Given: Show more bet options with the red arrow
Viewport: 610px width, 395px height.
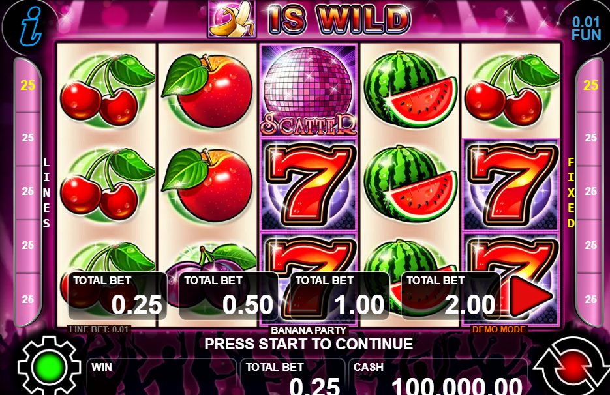Looking at the screenshot, I should (531, 295).
